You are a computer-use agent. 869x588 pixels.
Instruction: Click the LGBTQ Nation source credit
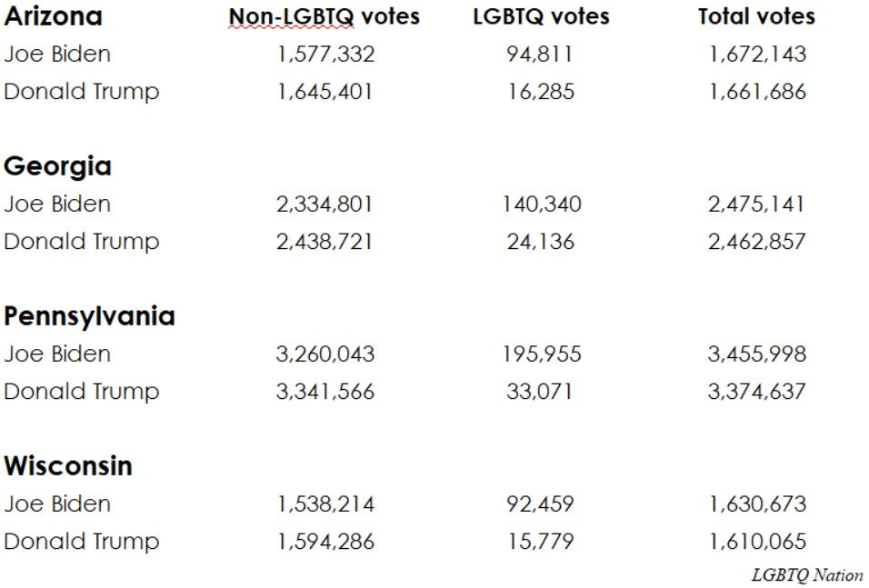(807, 575)
